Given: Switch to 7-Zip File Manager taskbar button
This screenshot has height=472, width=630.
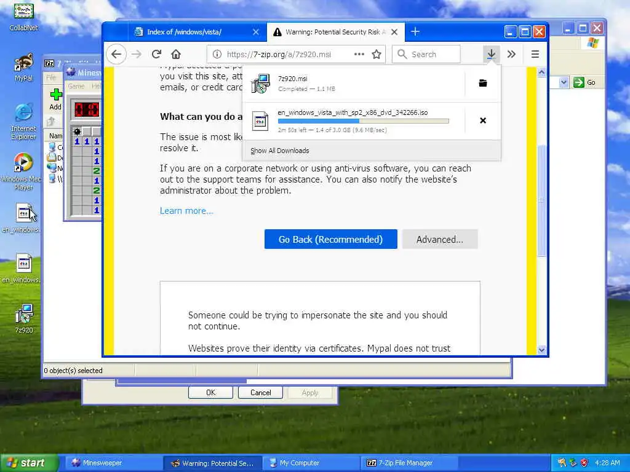Looking at the screenshot, I should [410, 463].
